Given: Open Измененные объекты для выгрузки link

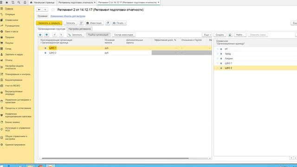Looking at the screenshot, I should coord(68,16).
